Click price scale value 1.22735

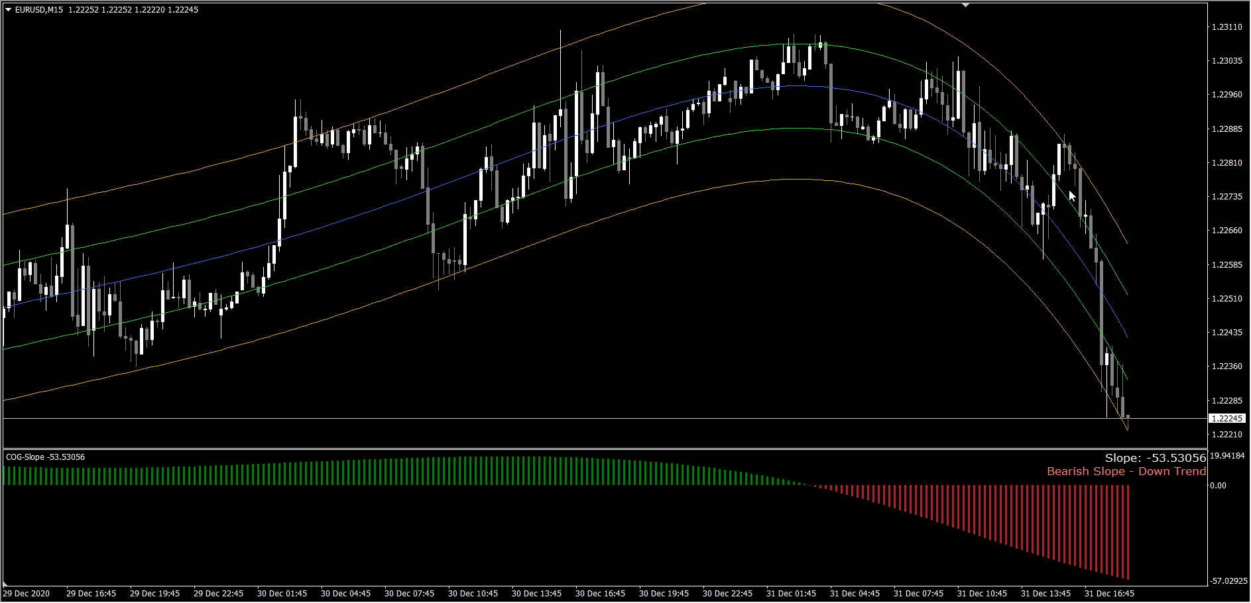pyautogui.click(x=1227, y=197)
